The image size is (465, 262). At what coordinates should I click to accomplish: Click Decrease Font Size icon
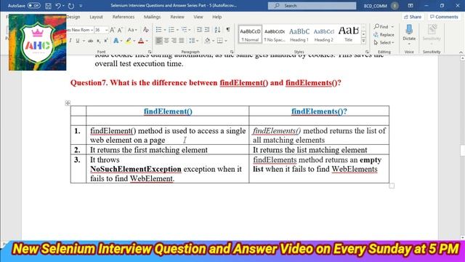point(120,30)
